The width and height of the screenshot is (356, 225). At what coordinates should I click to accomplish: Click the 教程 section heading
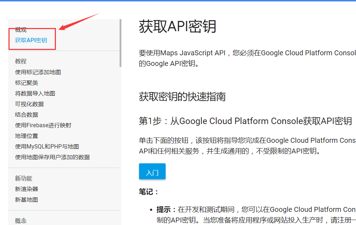[21, 61]
